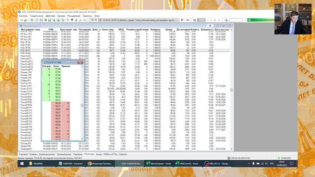Switch to the Графики tab
Image resolution: width=315 pixels, height=177 pixels.
click(33, 154)
